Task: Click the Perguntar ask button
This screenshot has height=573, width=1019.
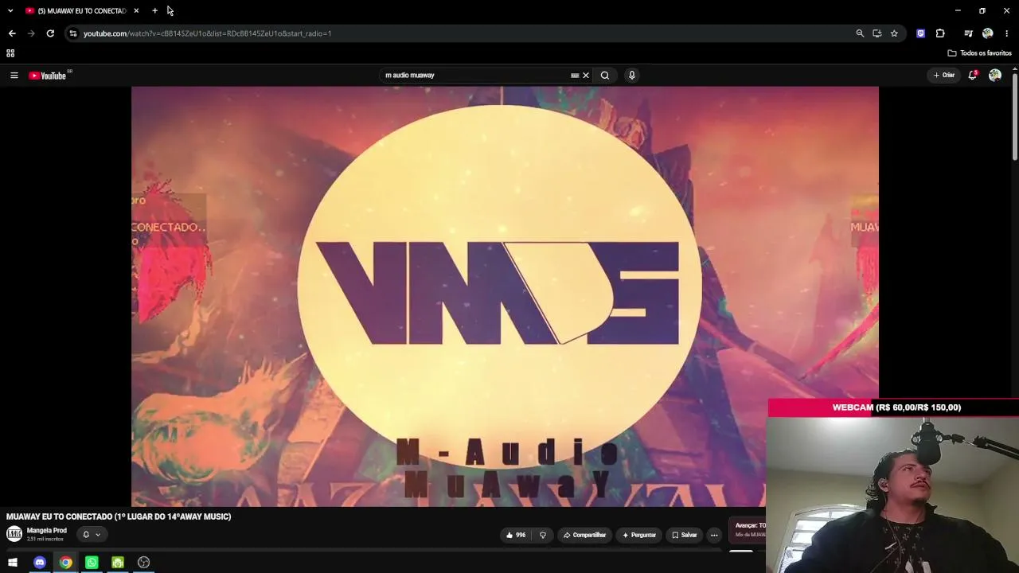Action: [x=639, y=535]
